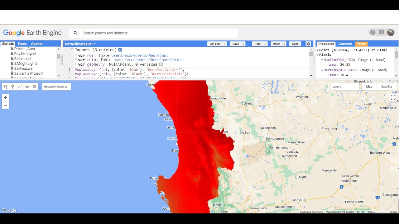Click the code editor scrollbar thumb

[311, 54]
